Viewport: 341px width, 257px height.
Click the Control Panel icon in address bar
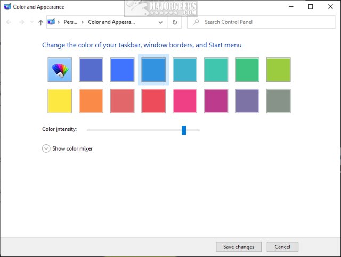point(51,22)
